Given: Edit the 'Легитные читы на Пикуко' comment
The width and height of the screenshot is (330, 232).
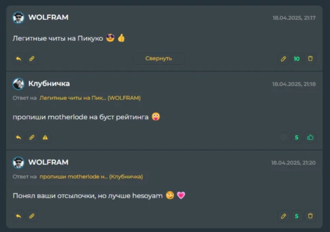Looking at the screenshot, I should coord(283,58).
